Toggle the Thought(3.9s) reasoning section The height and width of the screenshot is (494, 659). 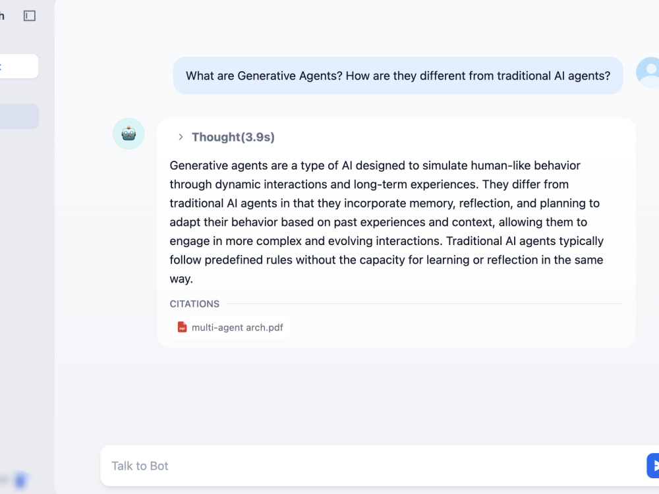coord(233,137)
